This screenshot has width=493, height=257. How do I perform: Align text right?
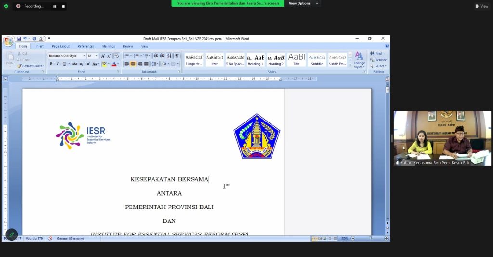140,64
